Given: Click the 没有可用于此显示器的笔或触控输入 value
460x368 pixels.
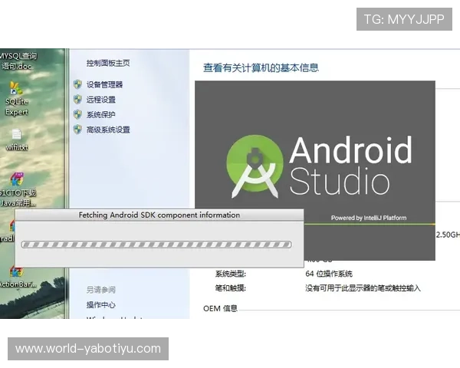Looking at the screenshot, I should point(363,288).
